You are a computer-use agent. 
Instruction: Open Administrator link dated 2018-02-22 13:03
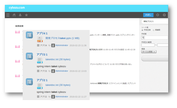coord(62,71)
